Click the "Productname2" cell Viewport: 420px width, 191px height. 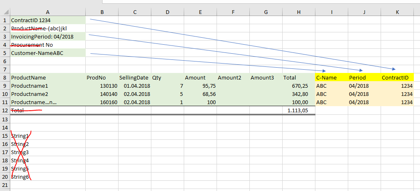48,94
